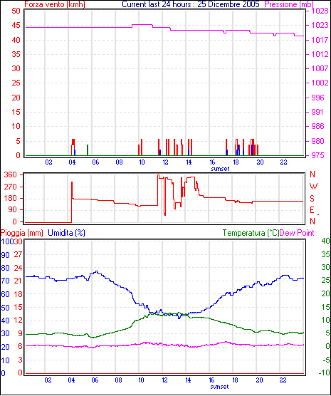The height and width of the screenshot is (396, 331).
Task: Click the 12 hour tick on top chart
Action: tap(165, 162)
